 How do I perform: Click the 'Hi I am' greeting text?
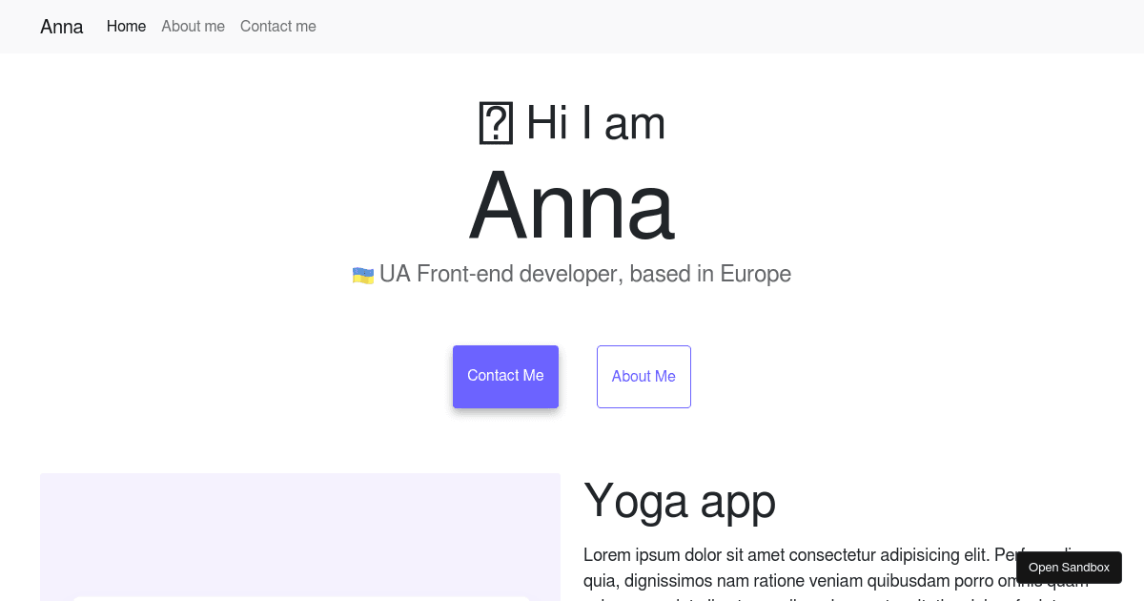(x=595, y=122)
